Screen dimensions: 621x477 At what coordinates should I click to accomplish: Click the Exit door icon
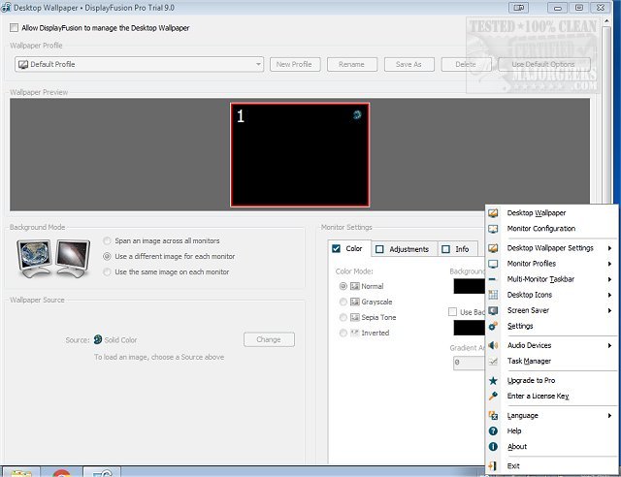494,466
